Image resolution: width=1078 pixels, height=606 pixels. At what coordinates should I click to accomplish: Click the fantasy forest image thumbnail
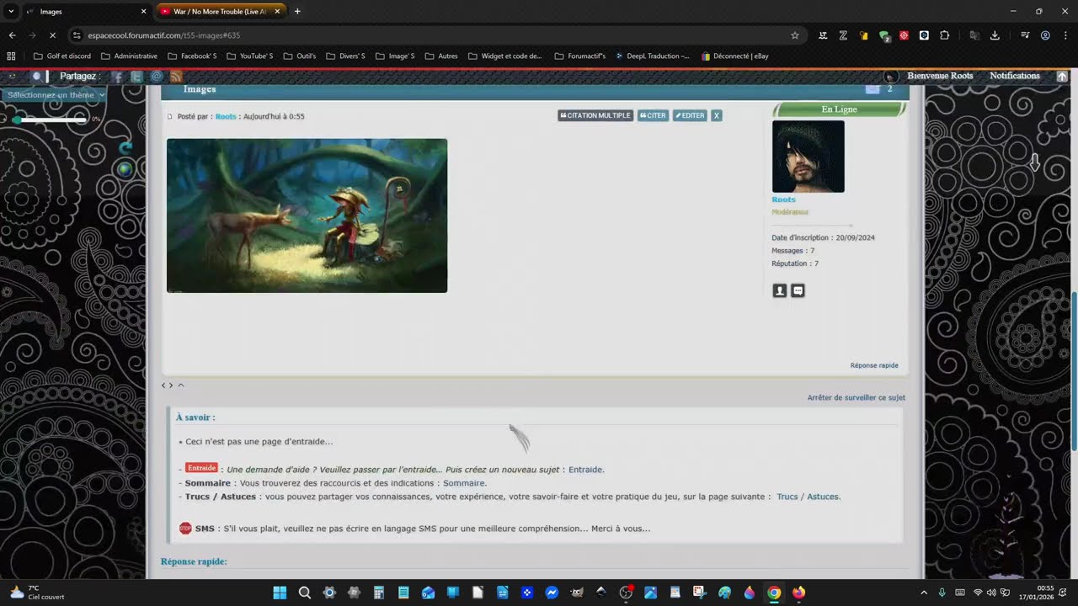coord(307,215)
